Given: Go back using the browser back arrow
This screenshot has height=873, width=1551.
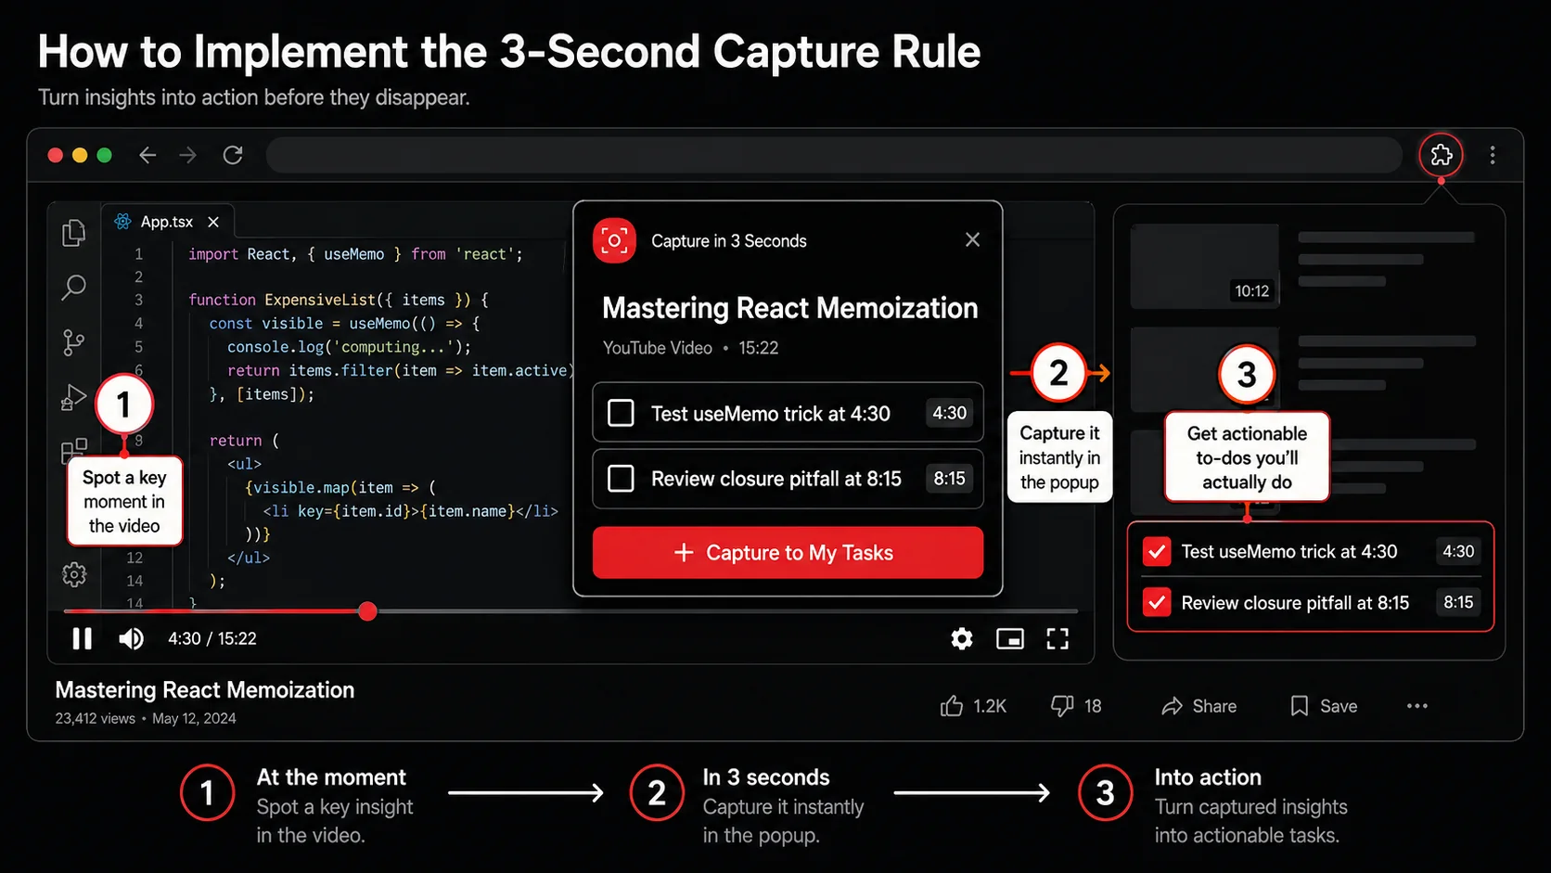Looking at the screenshot, I should (147, 155).
